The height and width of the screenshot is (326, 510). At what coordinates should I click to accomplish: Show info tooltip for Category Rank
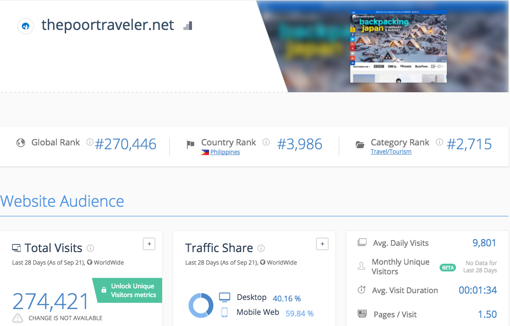[x=440, y=142]
